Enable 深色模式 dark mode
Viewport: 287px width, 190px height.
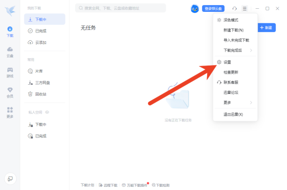(x=235, y=20)
